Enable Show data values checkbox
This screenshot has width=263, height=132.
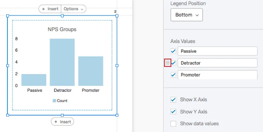173,124
